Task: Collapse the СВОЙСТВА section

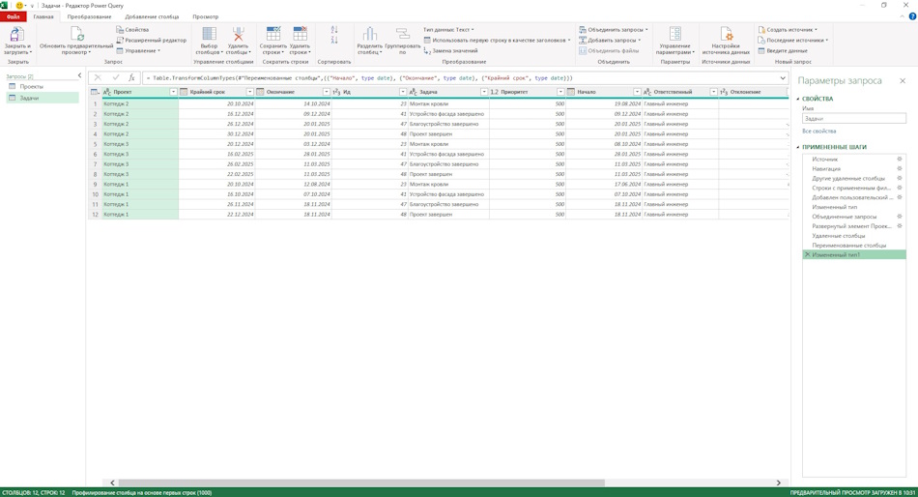Action: (x=798, y=99)
